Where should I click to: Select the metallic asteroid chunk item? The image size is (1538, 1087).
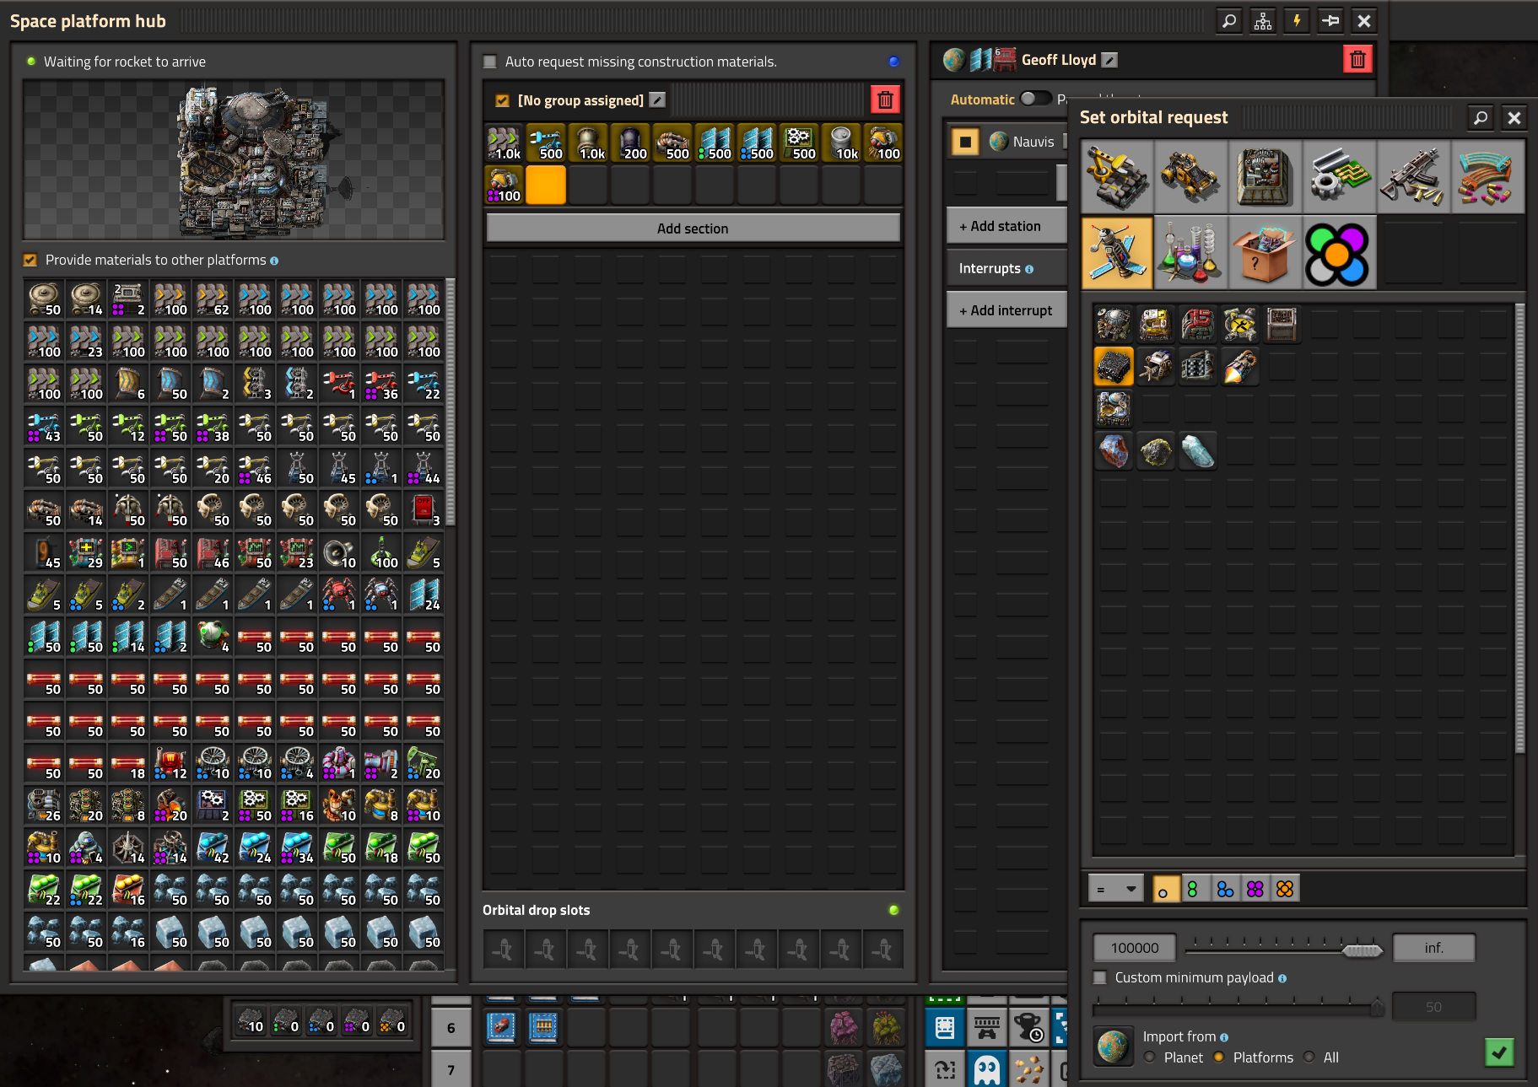pyautogui.click(x=1114, y=451)
